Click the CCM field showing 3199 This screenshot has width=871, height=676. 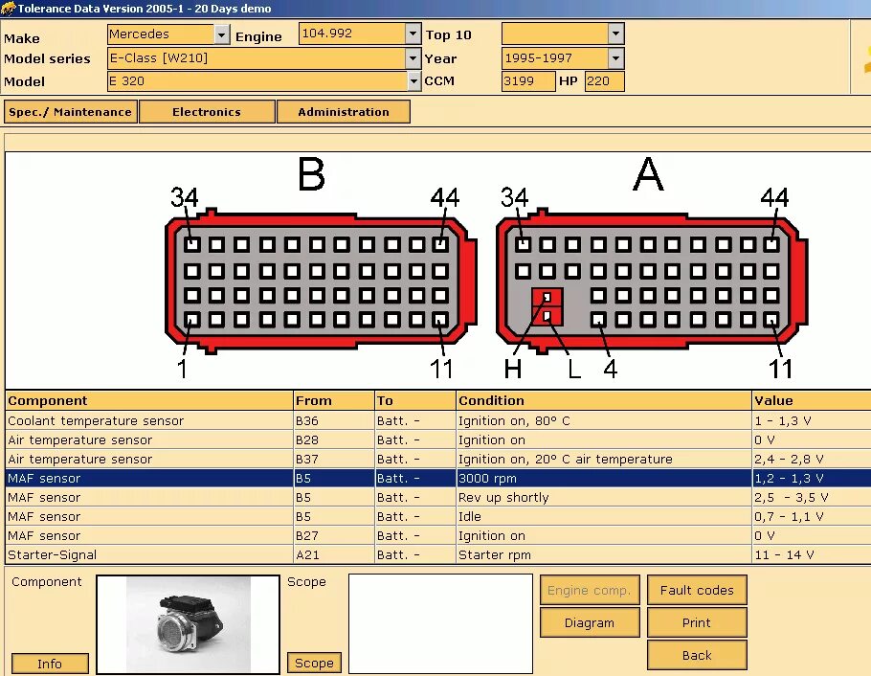coord(527,81)
